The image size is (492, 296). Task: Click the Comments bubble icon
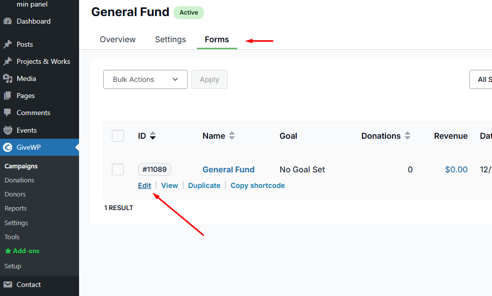click(8, 113)
